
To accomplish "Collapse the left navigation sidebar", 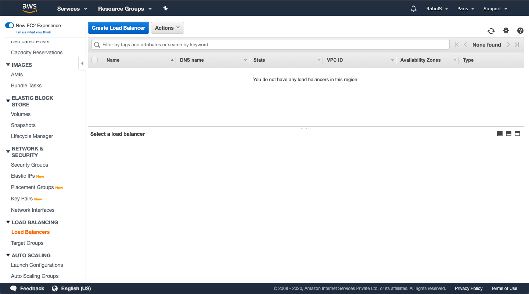I will (82, 63).
